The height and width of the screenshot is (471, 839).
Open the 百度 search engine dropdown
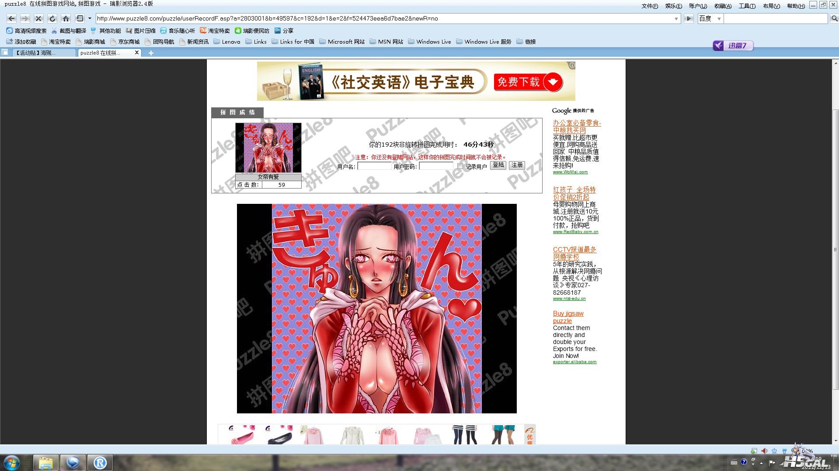tap(719, 19)
